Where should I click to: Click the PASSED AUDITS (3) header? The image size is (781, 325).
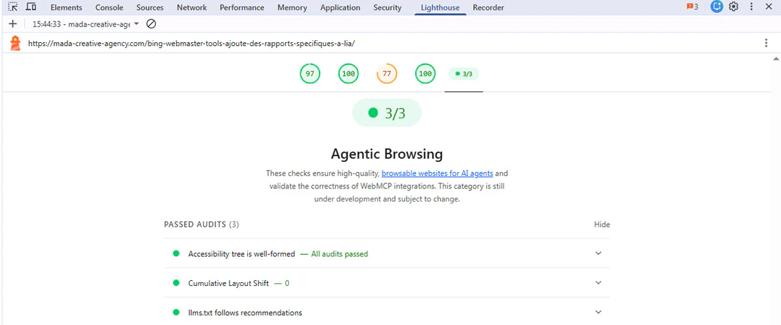(x=202, y=224)
